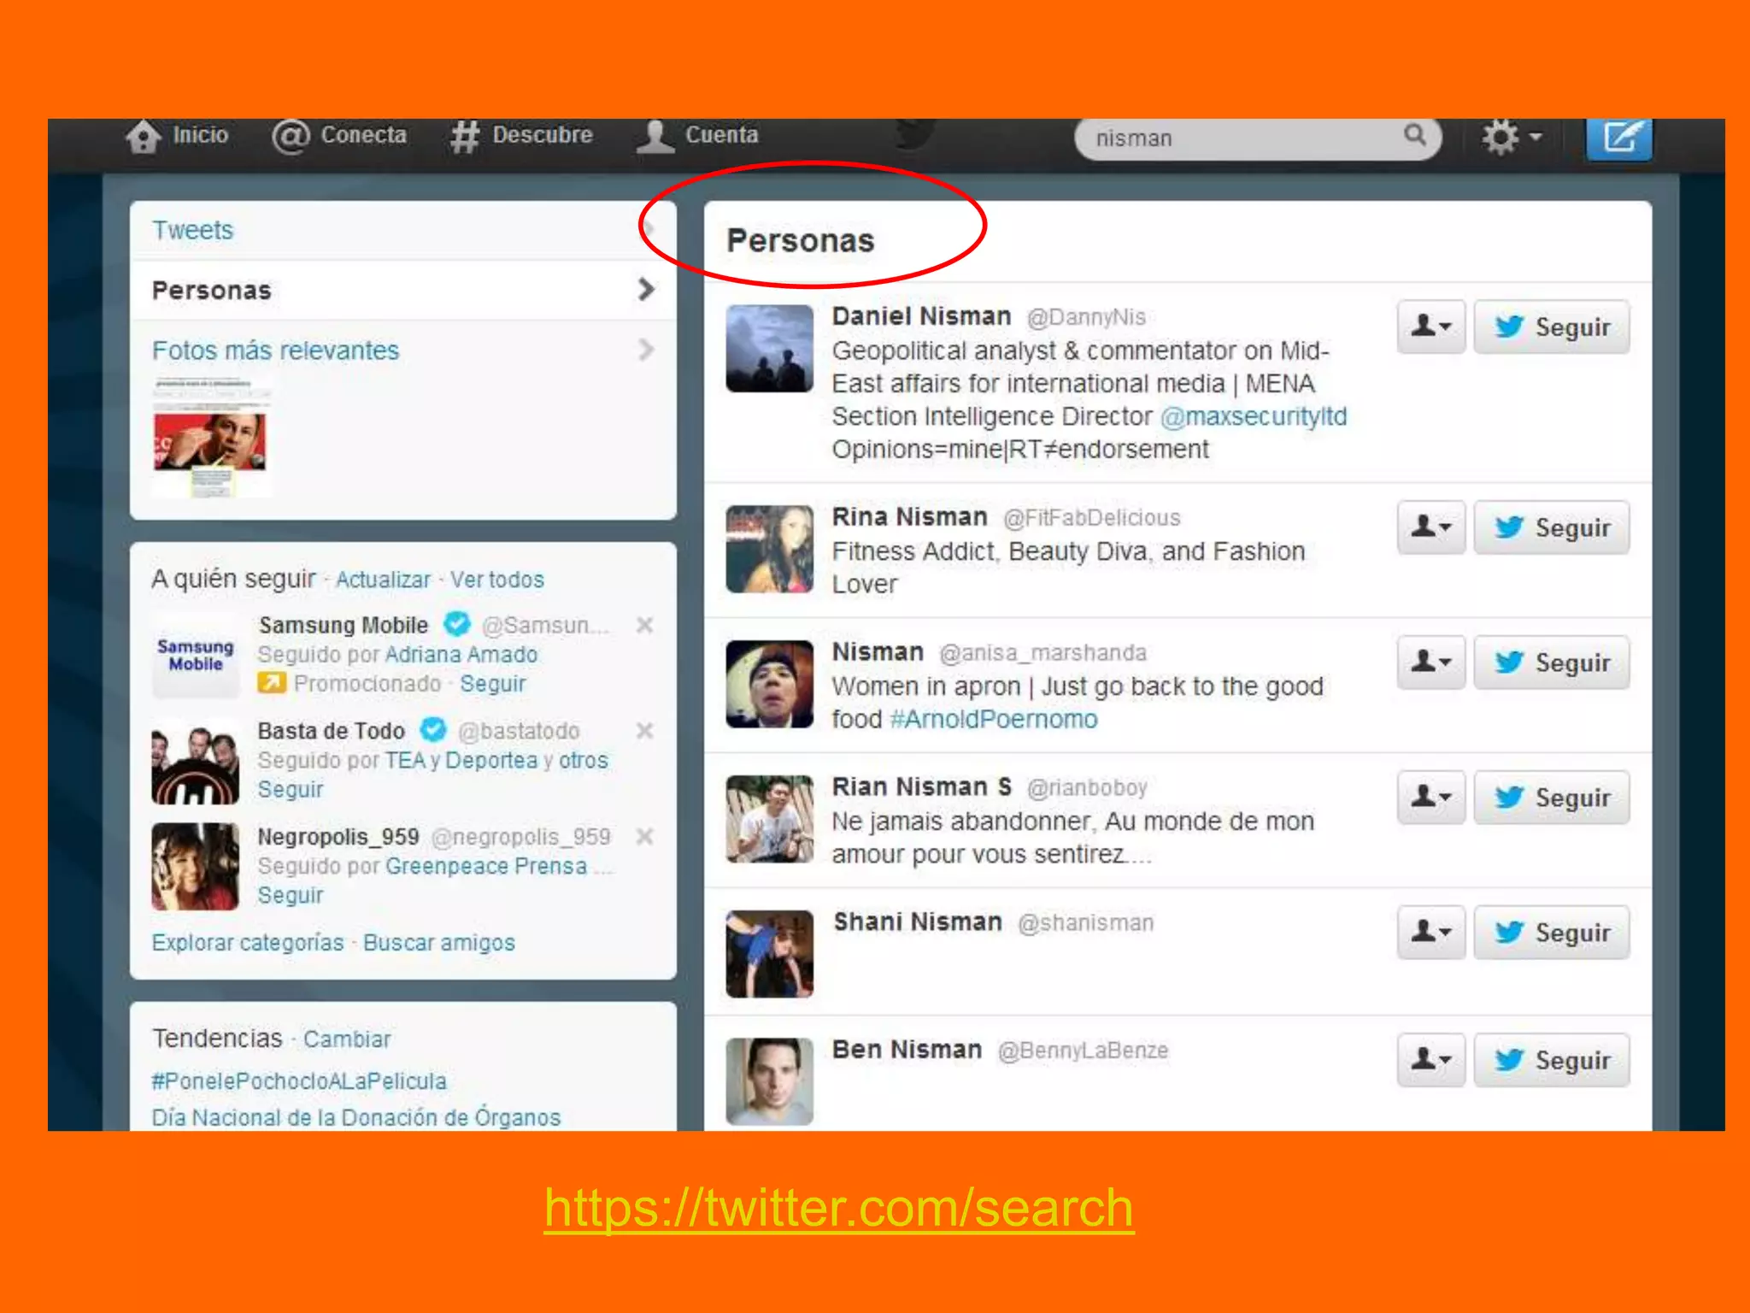Follow Rina Nisman with Seguir button
Viewport: 1750px width, 1313px height.
[1552, 527]
